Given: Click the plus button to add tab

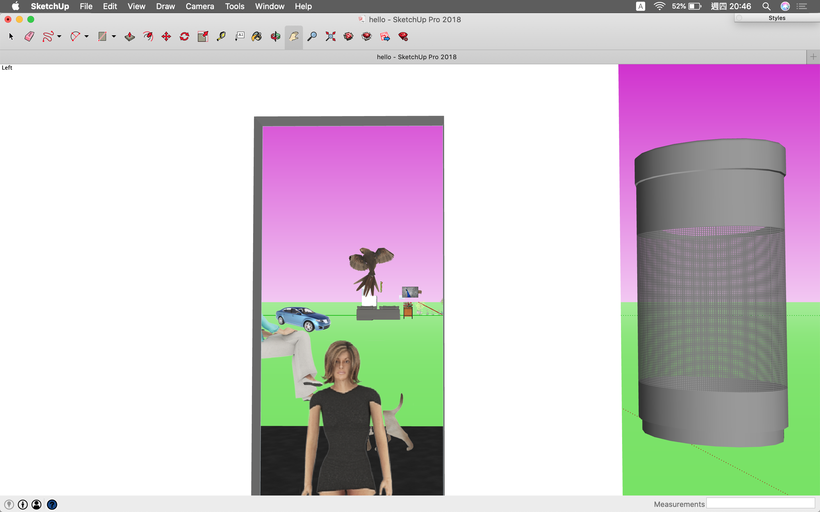Looking at the screenshot, I should click(x=813, y=57).
